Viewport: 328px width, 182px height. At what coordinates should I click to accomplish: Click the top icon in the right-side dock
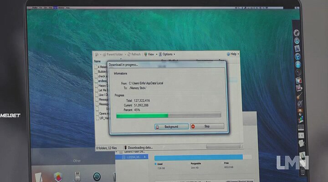coord(297,33)
